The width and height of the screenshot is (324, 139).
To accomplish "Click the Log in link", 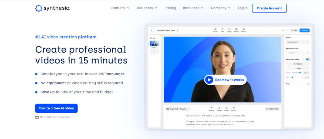I will 242,8.
